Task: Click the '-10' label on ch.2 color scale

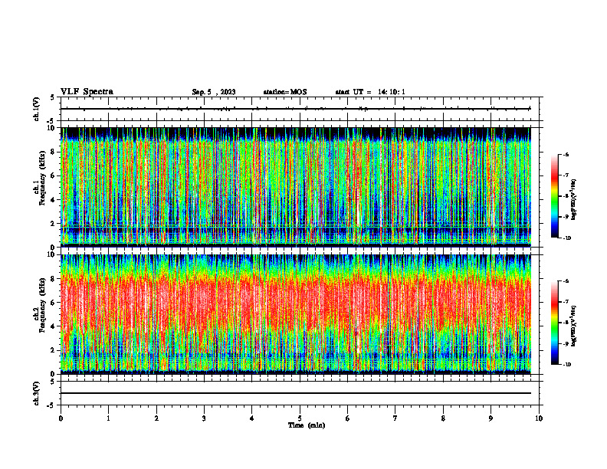Action: (x=566, y=365)
